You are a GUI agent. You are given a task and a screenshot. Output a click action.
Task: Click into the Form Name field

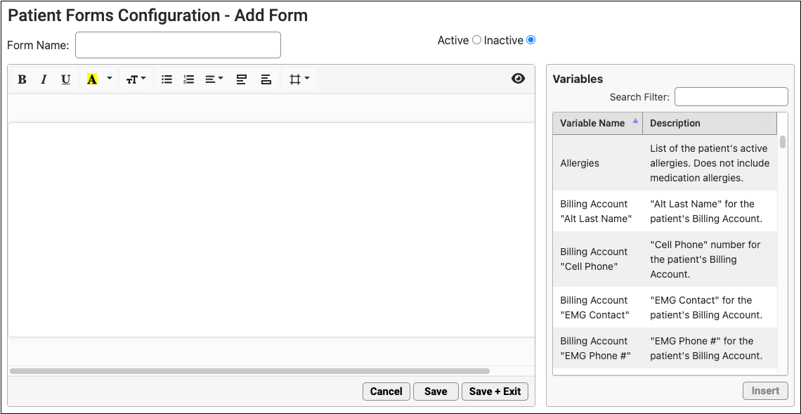coord(178,45)
